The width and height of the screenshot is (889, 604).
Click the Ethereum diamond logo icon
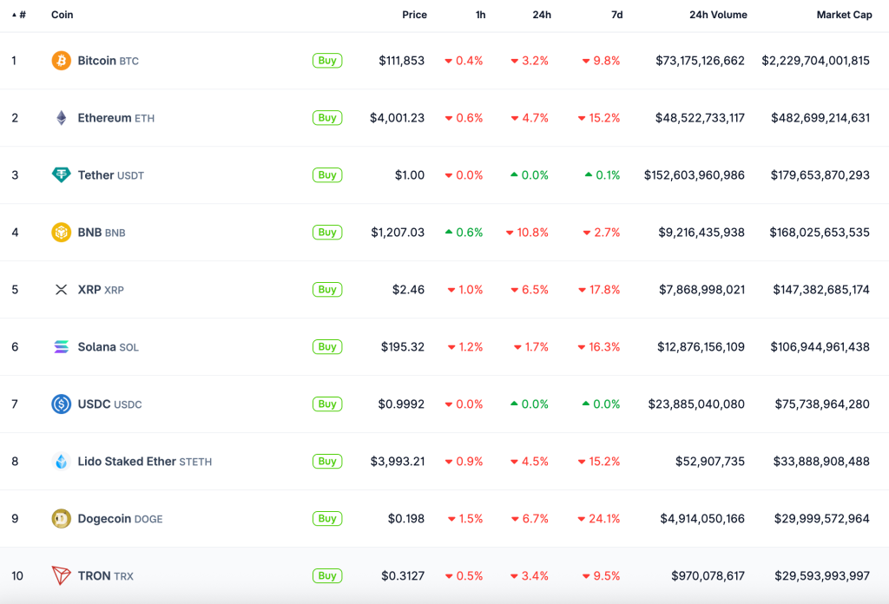pyautogui.click(x=61, y=118)
